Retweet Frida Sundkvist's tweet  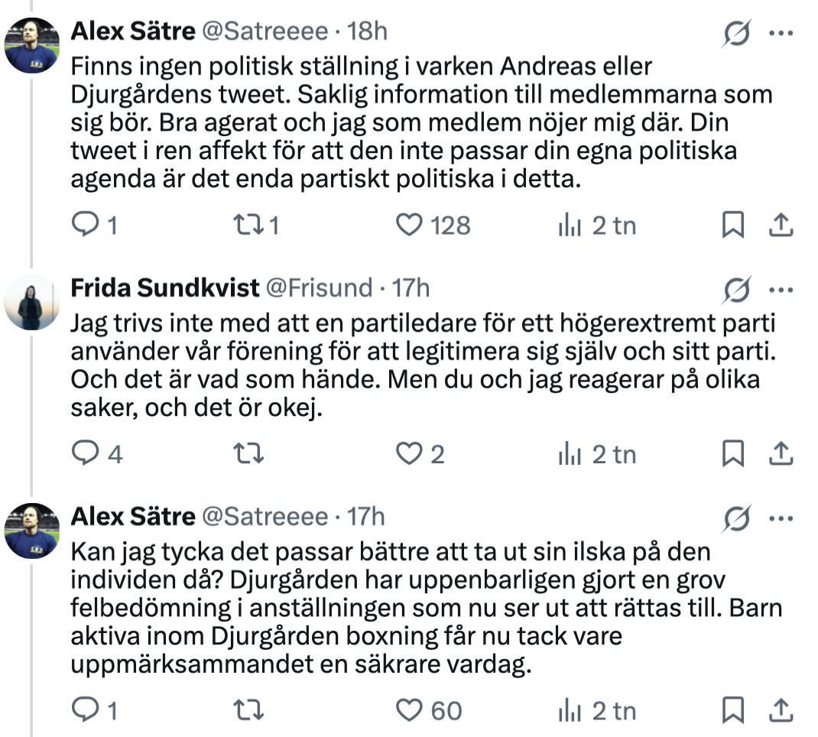[x=248, y=453]
